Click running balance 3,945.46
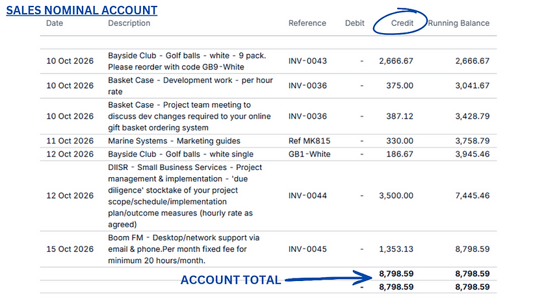 (472, 154)
